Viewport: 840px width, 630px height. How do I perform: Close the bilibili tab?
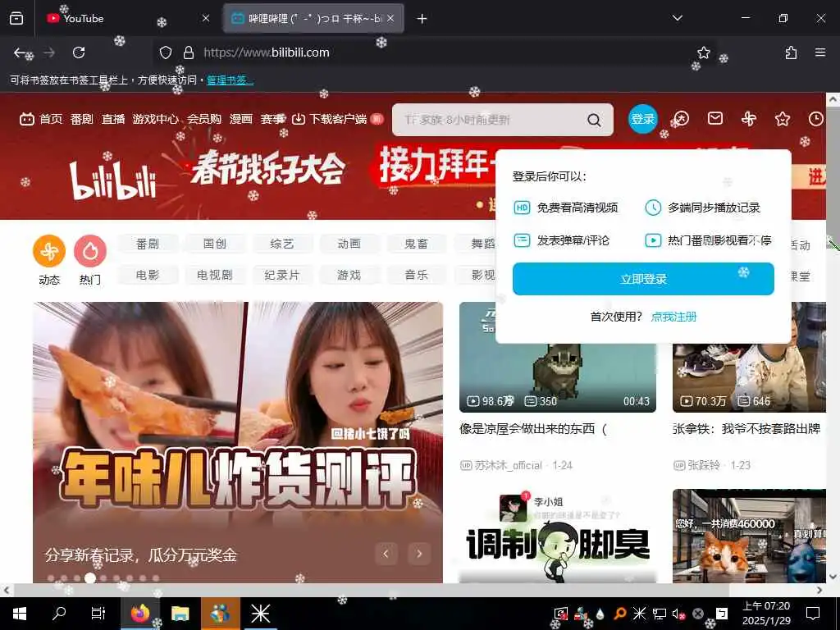coord(390,18)
